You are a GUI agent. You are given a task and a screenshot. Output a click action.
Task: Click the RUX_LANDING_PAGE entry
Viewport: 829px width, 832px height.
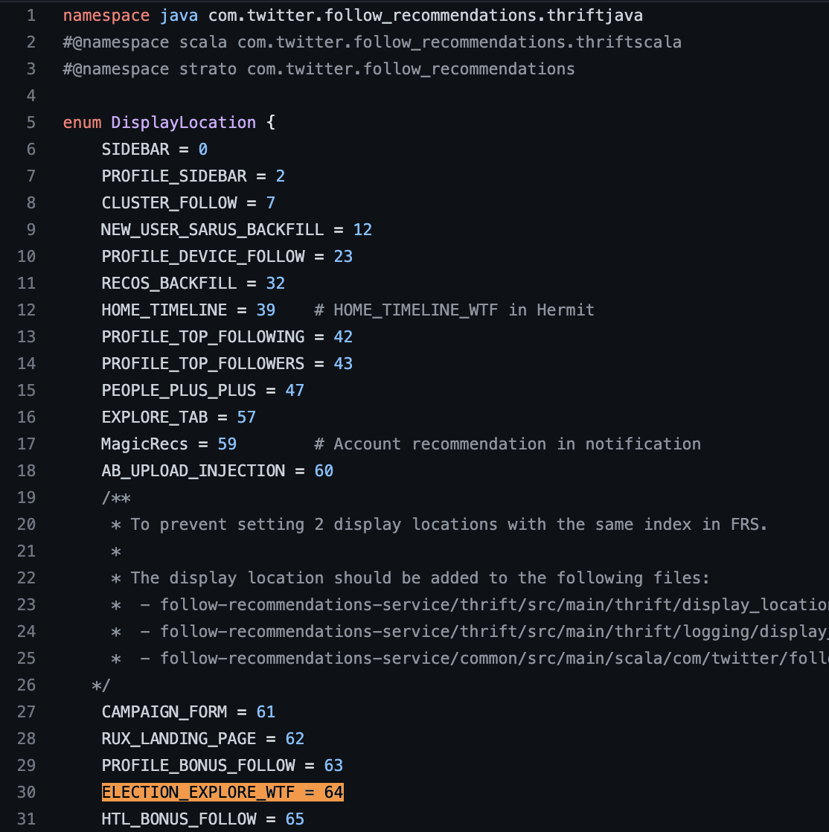[179, 739]
